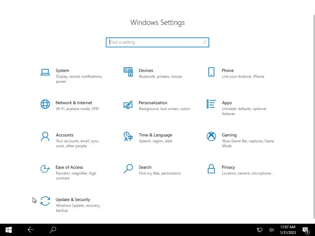This screenshot has width=315, height=236.
Task: Open the Gaming Xbox icon
Action: 211,136
